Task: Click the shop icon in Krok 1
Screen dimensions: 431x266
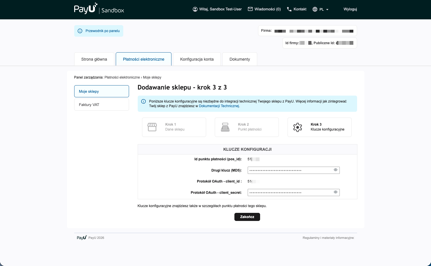Action: (x=152, y=127)
